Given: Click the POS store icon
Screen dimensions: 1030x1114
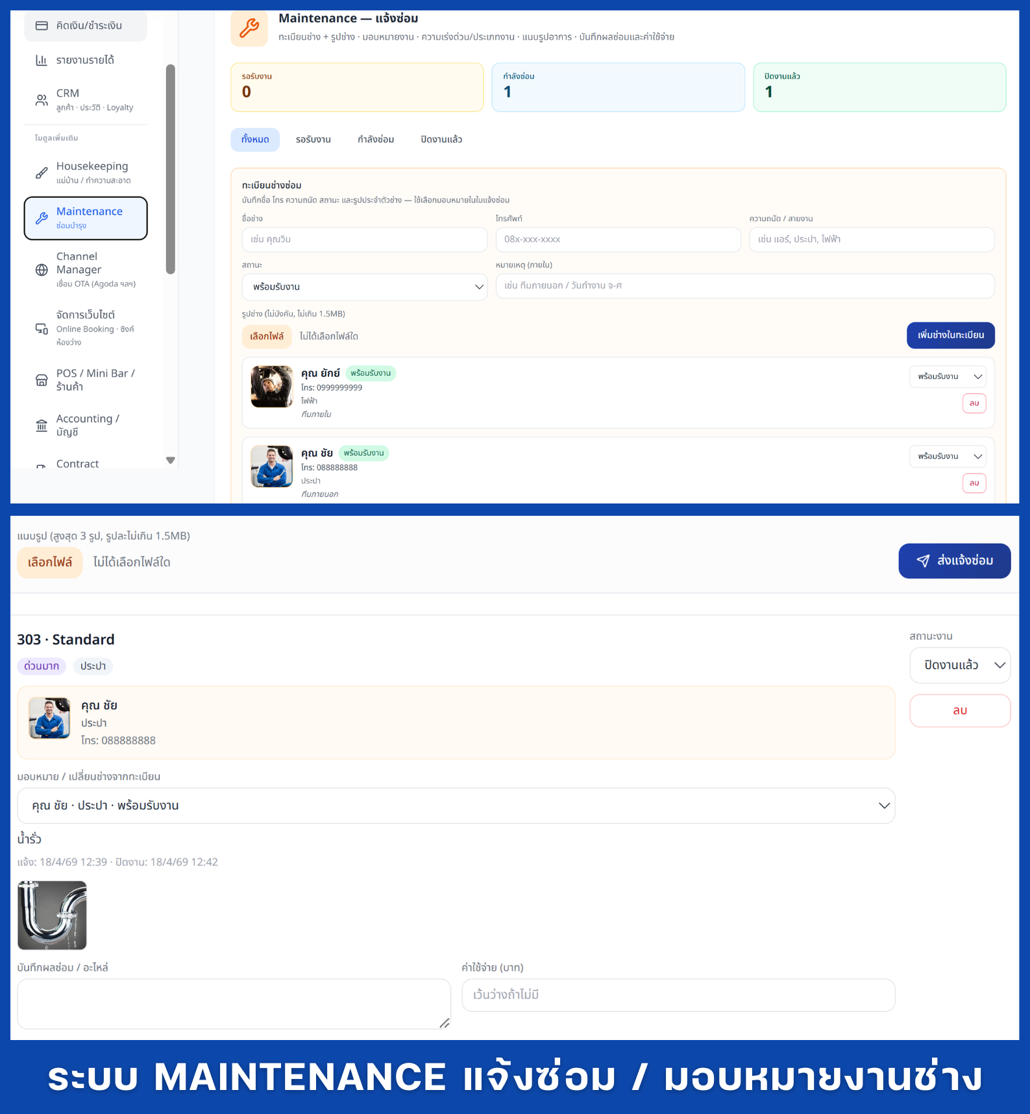Looking at the screenshot, I should click(42, 380).
